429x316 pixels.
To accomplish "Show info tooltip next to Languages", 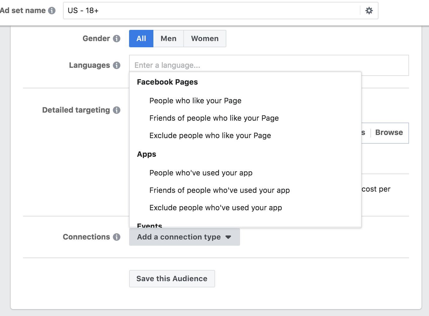I will pos(117,65).
